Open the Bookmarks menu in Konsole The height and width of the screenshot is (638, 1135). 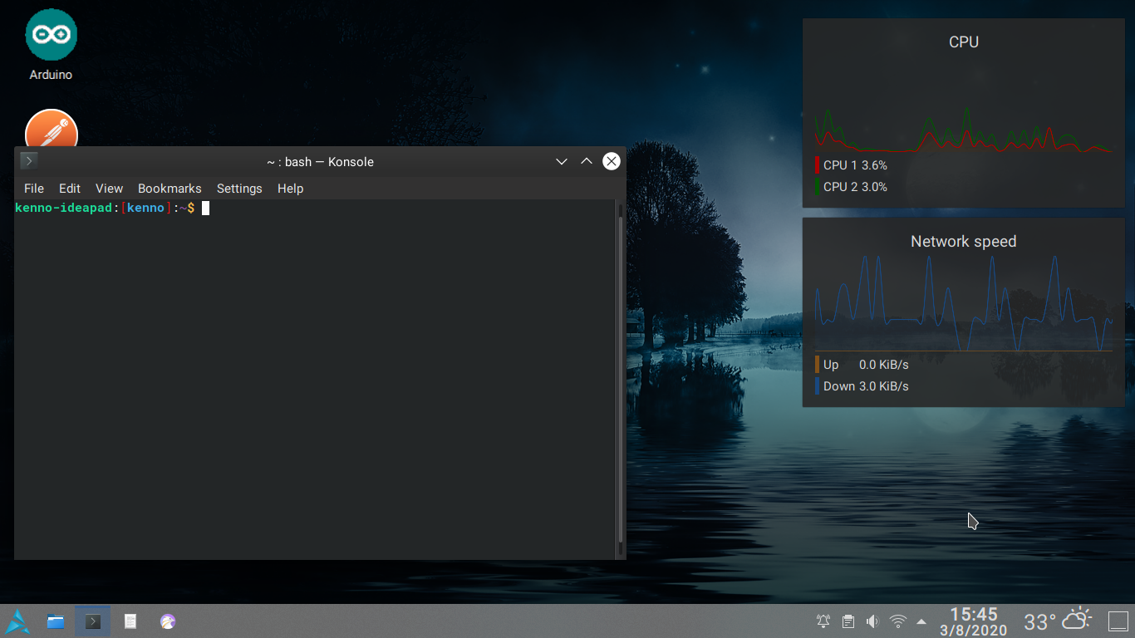170,189
